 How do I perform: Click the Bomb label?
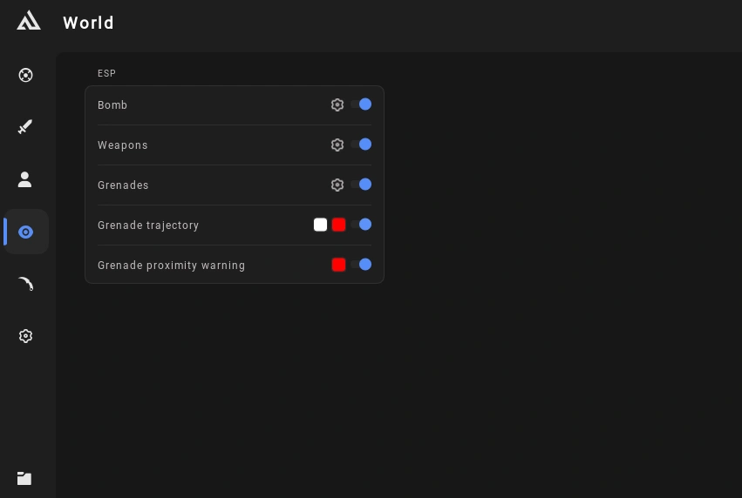[x=112, y=104]
